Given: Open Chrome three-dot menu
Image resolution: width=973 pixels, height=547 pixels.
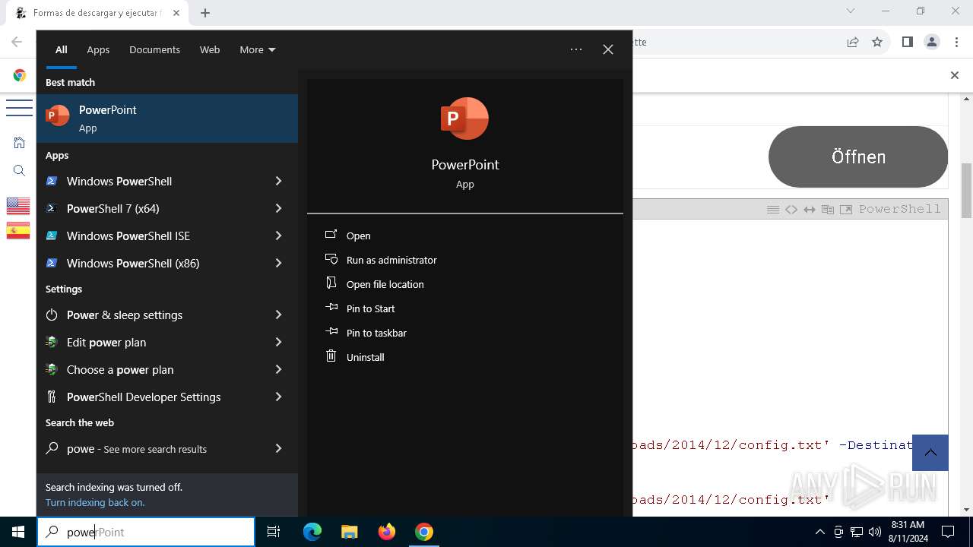Looking at the screenshot, I should click(x=956, y=42).
